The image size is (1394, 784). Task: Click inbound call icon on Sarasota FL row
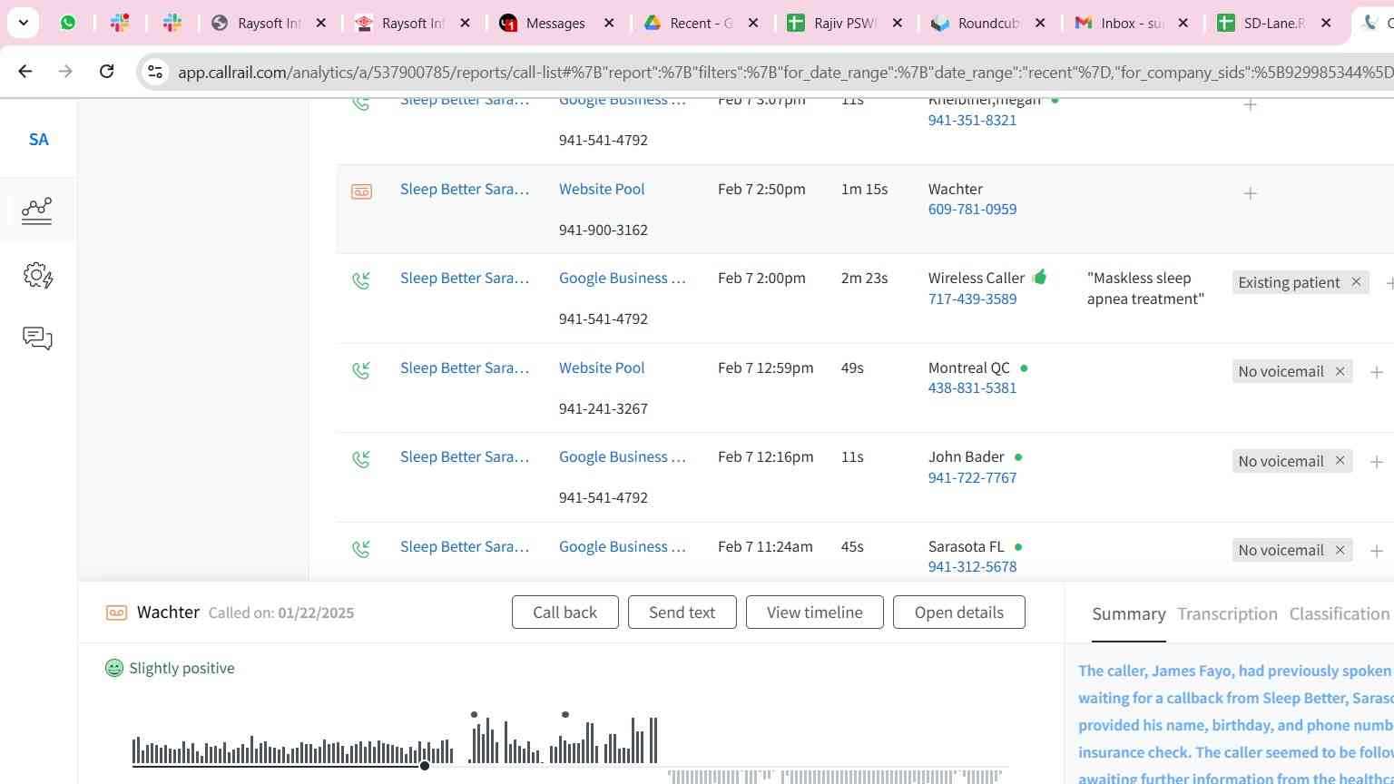pos(361,549)
